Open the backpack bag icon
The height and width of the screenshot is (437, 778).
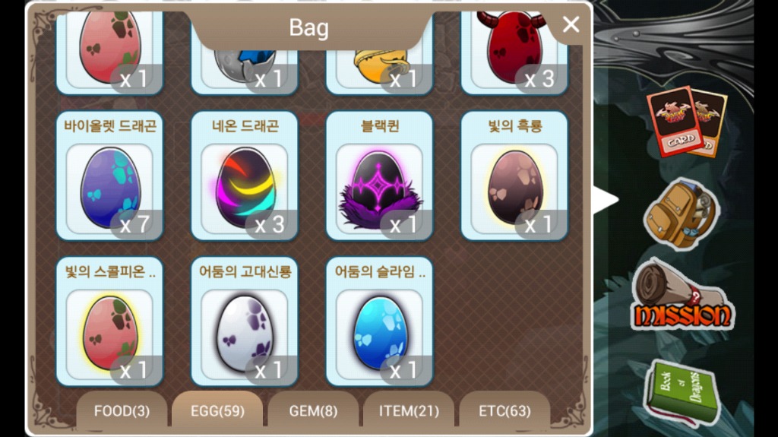[x=682, y=214]
